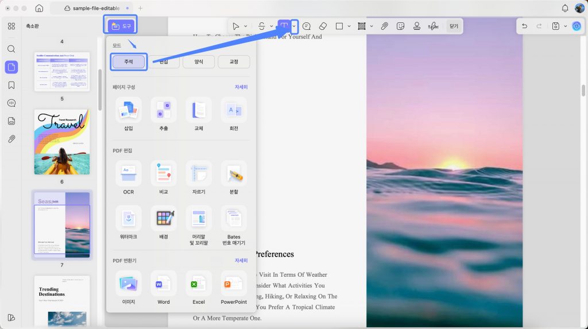This screenshot has width=588, height=329.
Task: Open the user profile avatar
Action: 579,8
